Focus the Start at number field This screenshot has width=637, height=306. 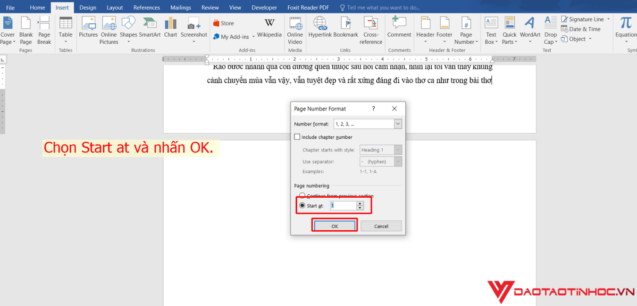(343, 206)
